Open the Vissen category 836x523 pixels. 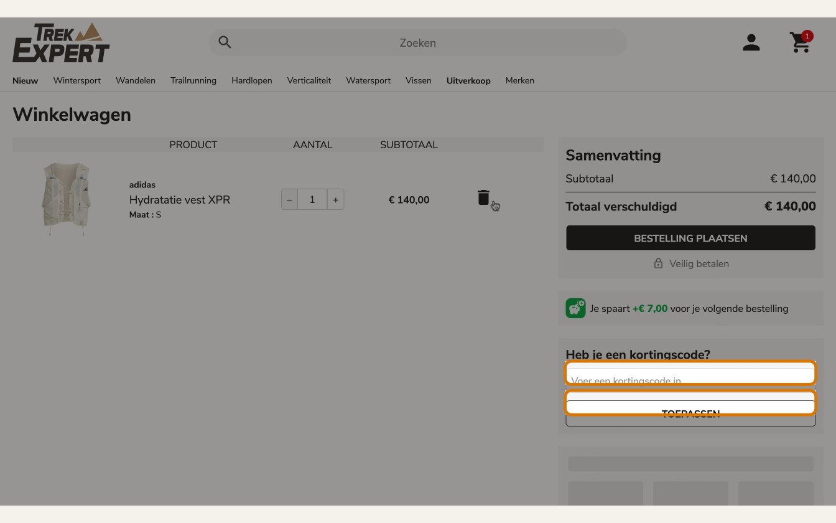(x=419, y=80)
